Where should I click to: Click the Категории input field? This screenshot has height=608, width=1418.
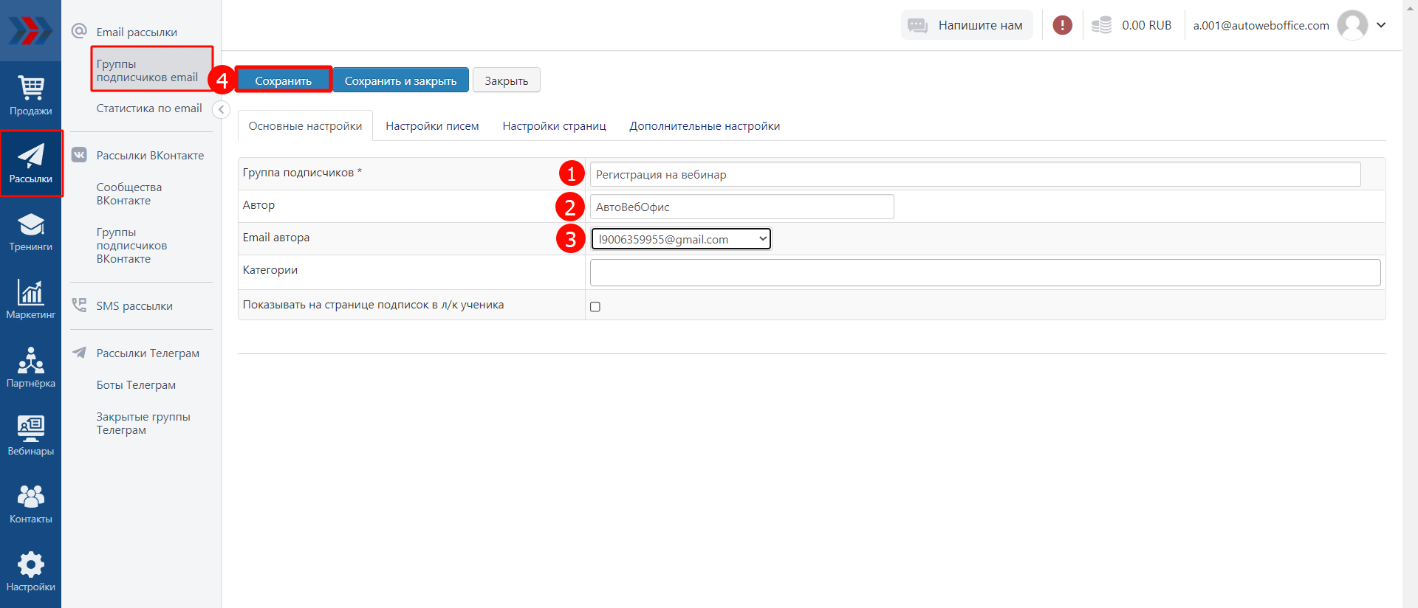984,272
